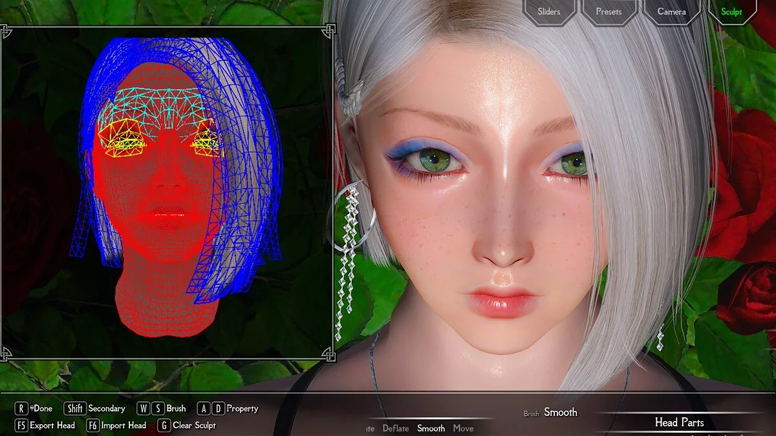Click the W key icon for Brush

143,408
